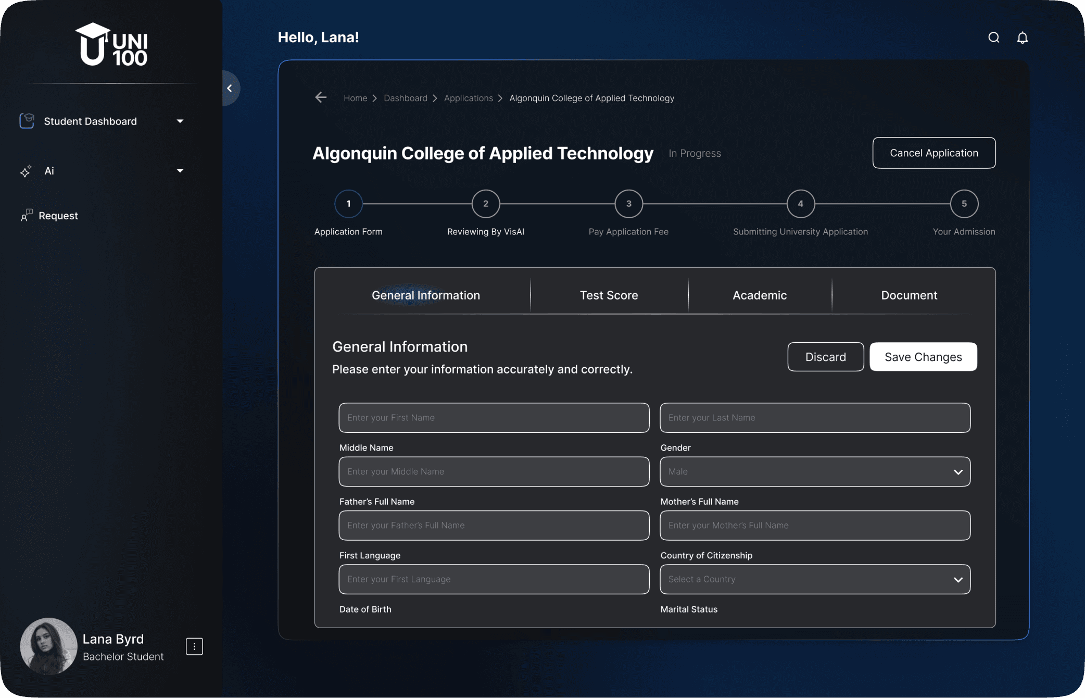Image resolution: width=1085 pixels, height=698 pixels.
Task: Go to Dashboard in breadcrumb
Action: pyautogui.click(x=406, y=98)
